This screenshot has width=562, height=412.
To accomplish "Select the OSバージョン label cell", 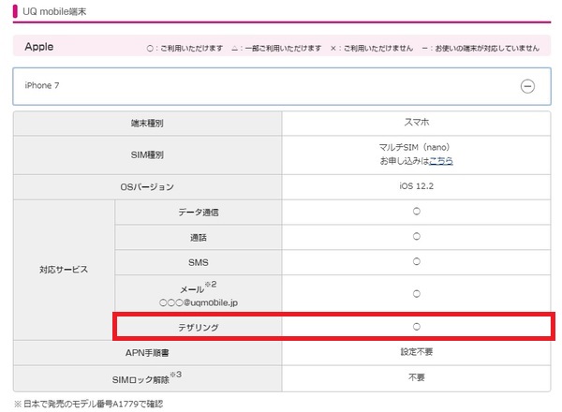I will [147, 187].
